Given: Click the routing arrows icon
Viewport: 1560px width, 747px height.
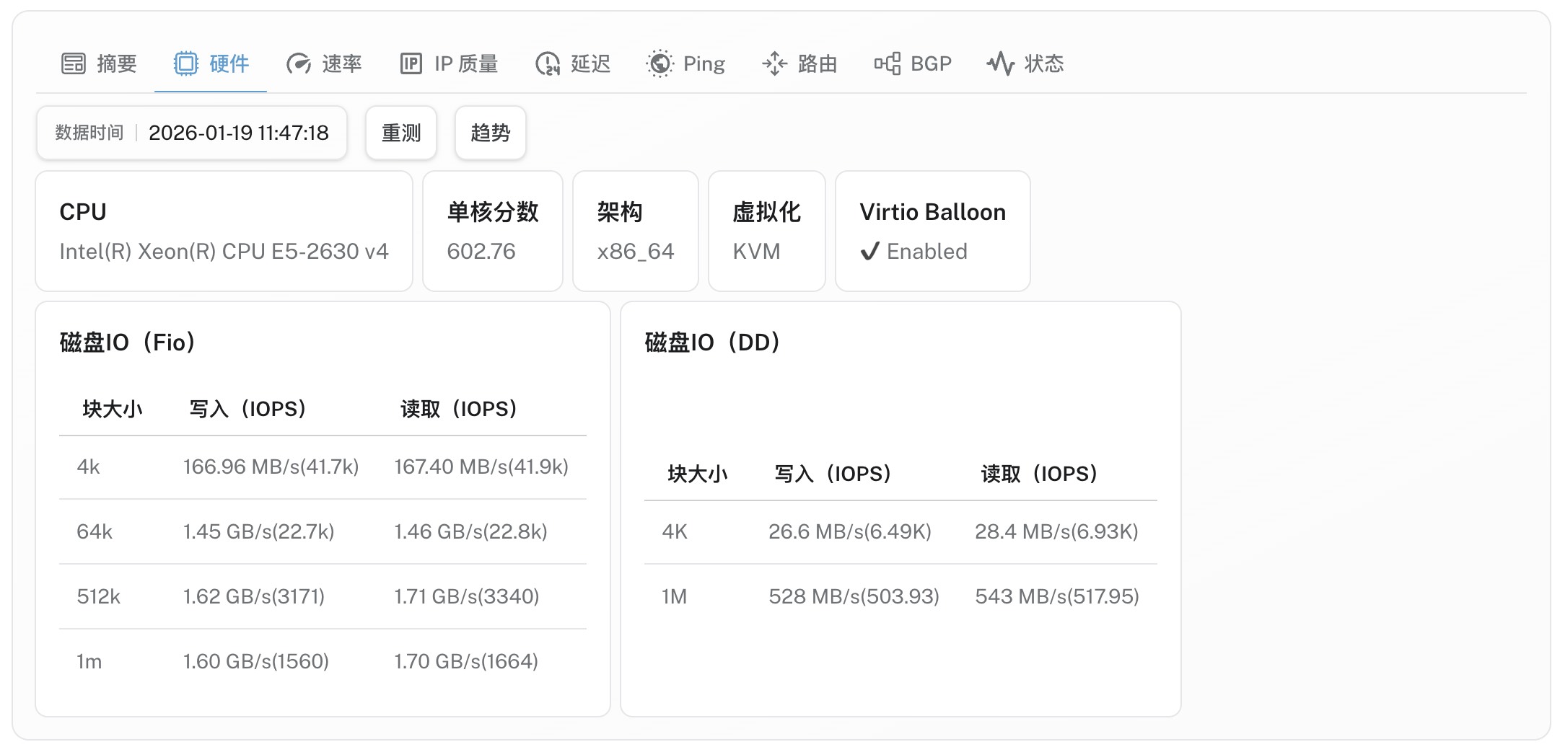Looking at the screenshot, I should (x=774, y=64).
